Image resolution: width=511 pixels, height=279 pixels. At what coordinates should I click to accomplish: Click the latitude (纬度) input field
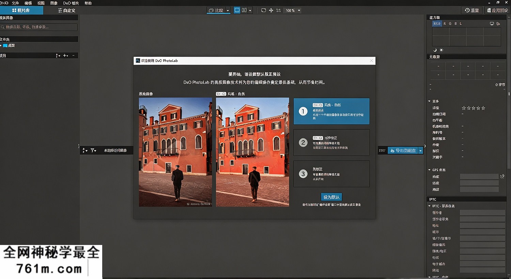click(x=479, y=177)
